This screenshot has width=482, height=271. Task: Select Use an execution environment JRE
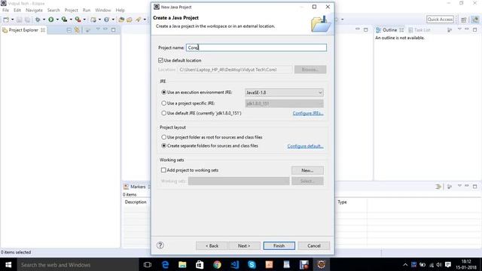(164, 92)
